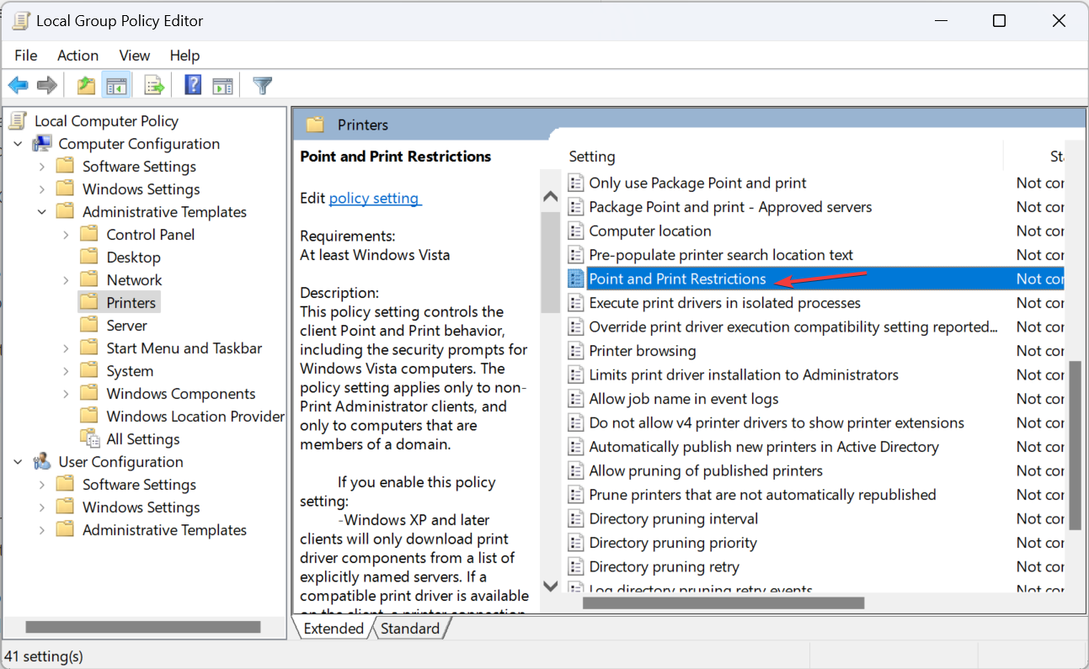Open the View menu
This screenshot has width=1089, height=669.
pyautogui.click(x=135, y=55)
